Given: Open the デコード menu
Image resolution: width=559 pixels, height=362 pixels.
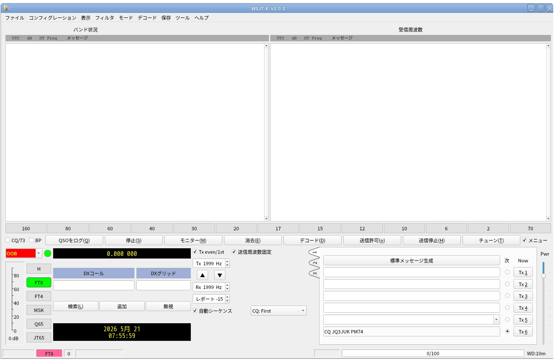Looking at the screenshot, I should 147,18.
